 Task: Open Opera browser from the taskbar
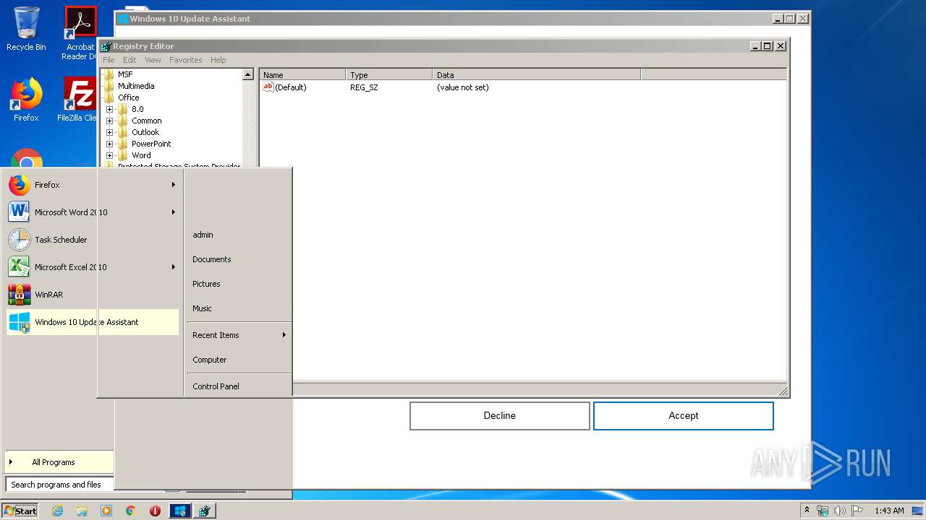[x=155, y=511]
